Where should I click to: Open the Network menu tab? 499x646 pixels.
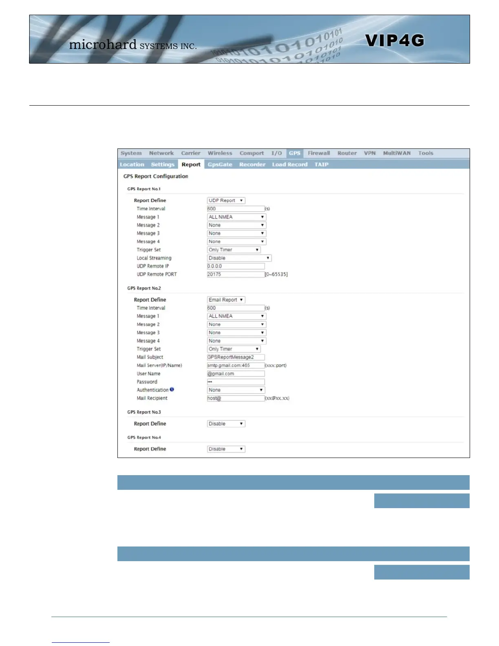click(161, 153)
